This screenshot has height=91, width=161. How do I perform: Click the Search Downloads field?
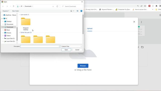click(71, 6)
